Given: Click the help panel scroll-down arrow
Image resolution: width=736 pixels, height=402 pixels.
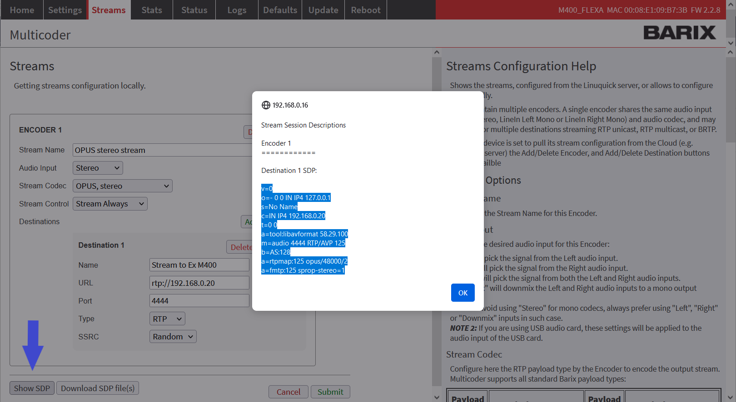Looking at the screenshot, I should pyautogui.click(x=730, y=397).
